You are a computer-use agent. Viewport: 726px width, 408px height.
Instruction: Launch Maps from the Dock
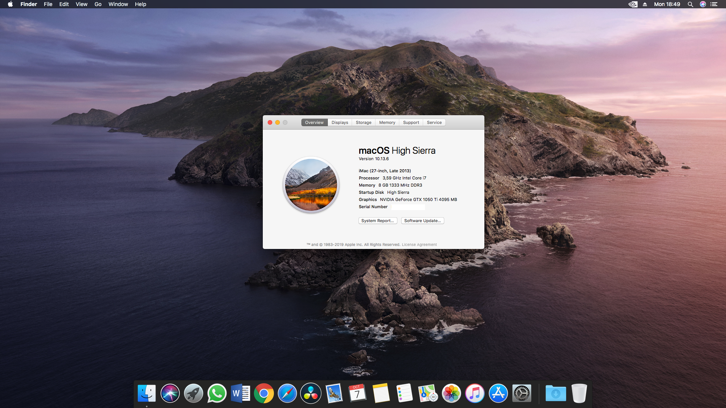click(428, 394)
